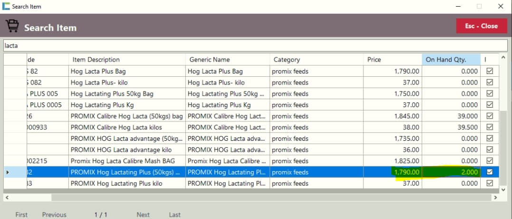Screen dimensions: 512x219
Task: Click the Category column header
Action: coord(316,60)
